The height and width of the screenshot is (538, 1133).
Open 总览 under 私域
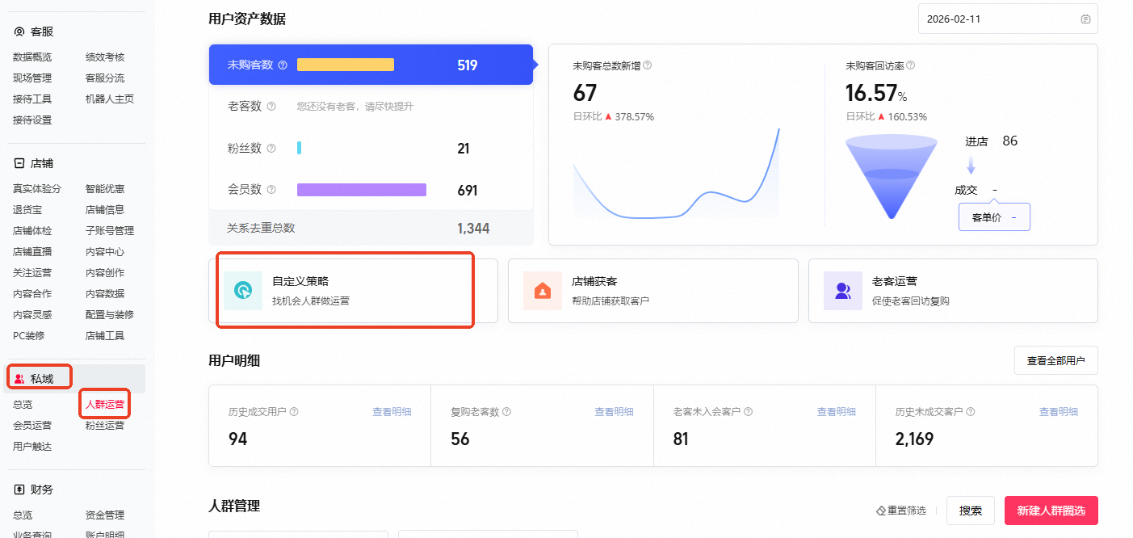[23, 404]
